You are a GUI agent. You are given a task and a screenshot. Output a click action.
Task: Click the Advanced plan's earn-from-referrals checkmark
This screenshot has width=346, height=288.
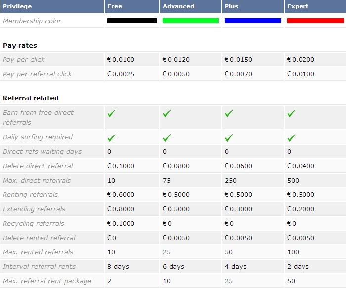[x=167, y=114]
